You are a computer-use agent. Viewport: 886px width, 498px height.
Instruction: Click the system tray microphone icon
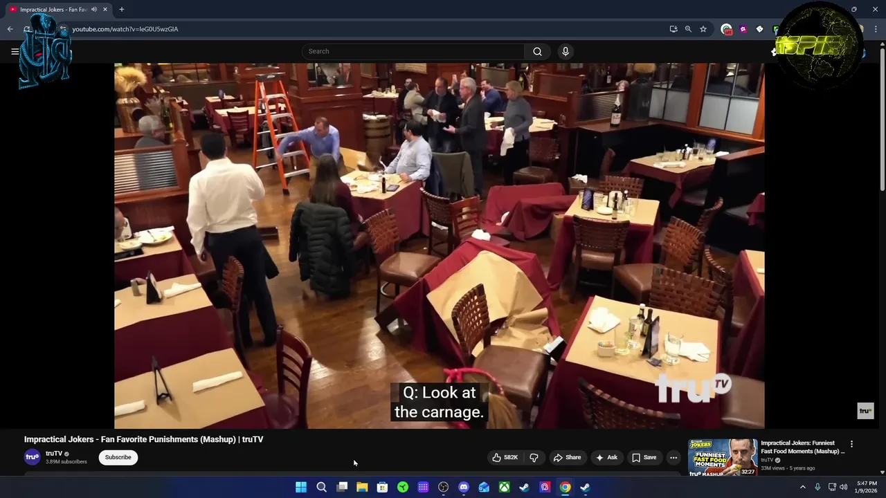(x=817, y=487)
